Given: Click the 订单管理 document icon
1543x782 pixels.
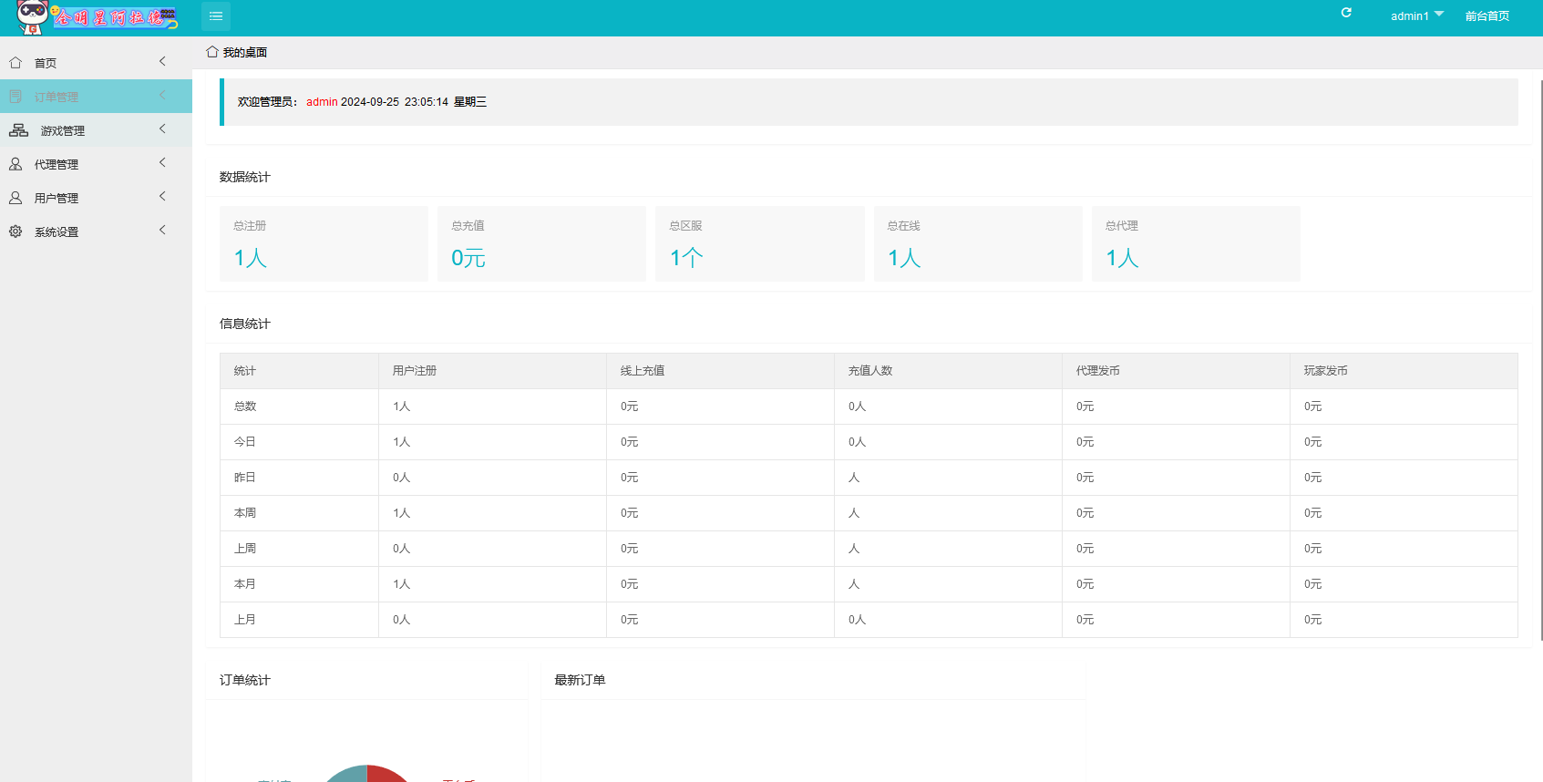Looking at the screenshot, I should coord(15,97).
